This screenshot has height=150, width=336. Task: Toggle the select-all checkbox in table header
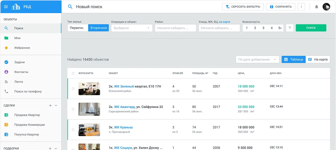(x=73, y=73)
